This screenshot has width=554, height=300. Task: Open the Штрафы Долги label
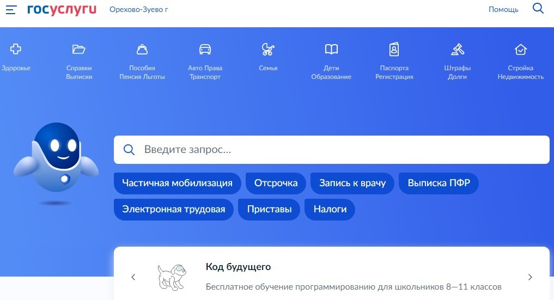[457, 72]
